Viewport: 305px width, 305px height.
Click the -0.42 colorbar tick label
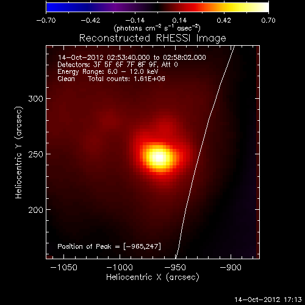[90, 20]
